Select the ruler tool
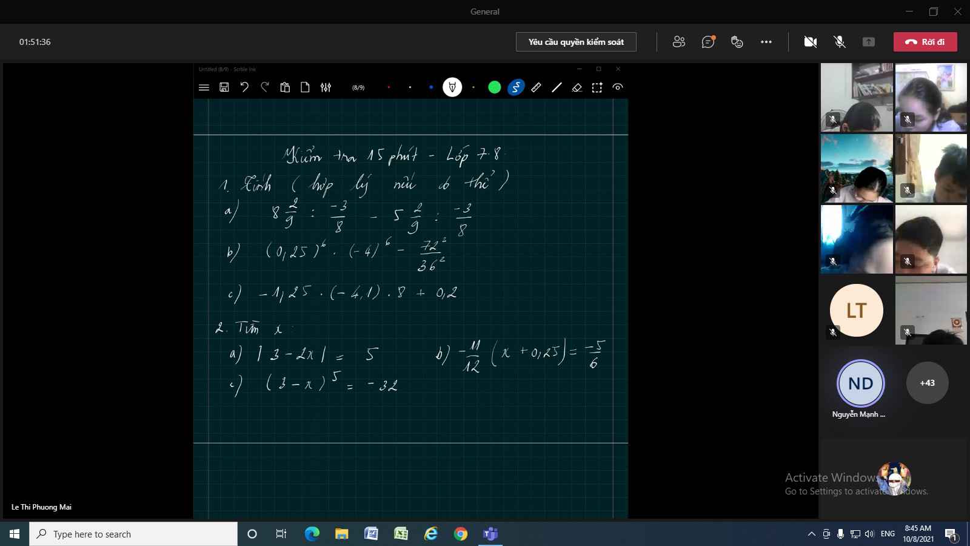The height and width of the screenshot is (546, 970). (x=536, y=87)
